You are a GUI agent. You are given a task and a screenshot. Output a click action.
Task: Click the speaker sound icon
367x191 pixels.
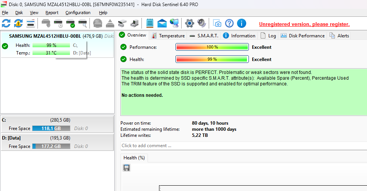[x=201, y=23]
